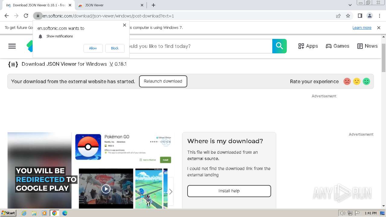
Task: Expand tab search dropdown arrow
Action: coord(350,5)
